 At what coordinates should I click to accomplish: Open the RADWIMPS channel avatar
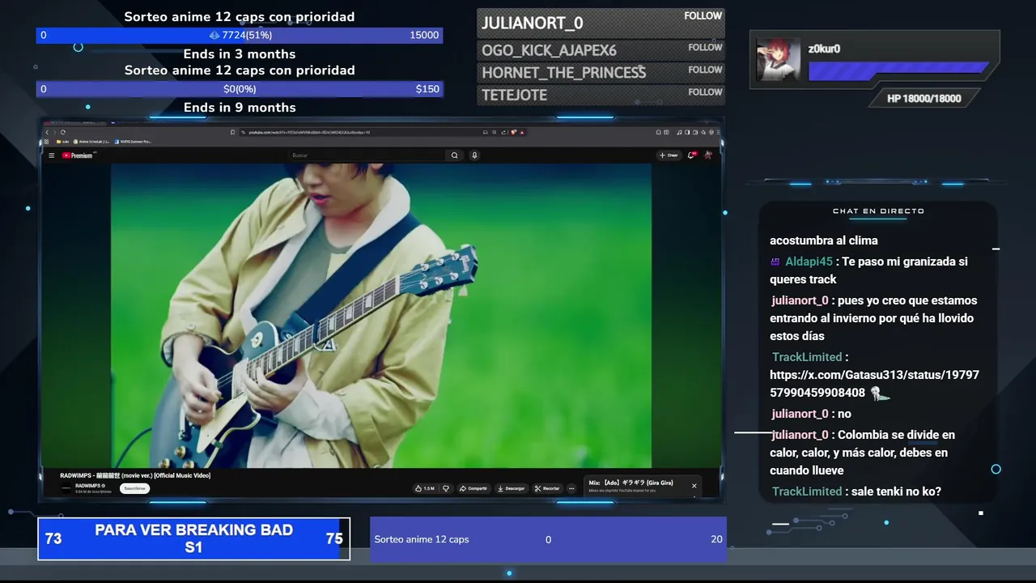(x=66, y=488)
